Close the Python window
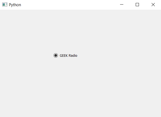The width and height of the screenshot is (161, 117). tap(153, 5)
